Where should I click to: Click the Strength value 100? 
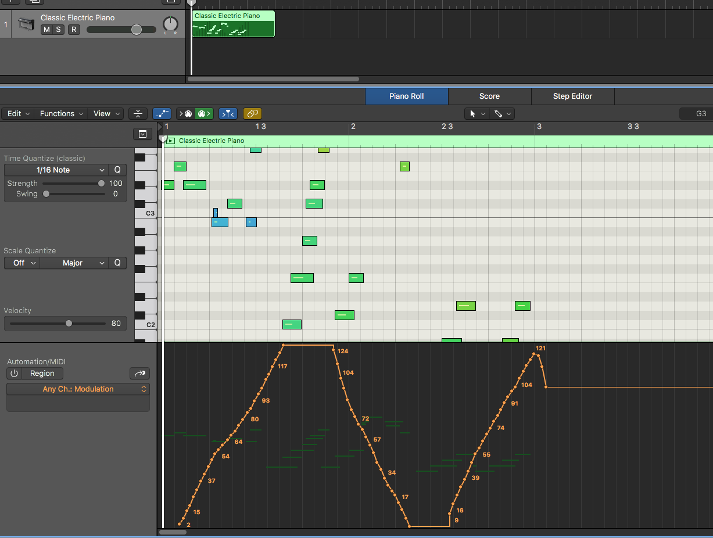(x=116, y=183)
